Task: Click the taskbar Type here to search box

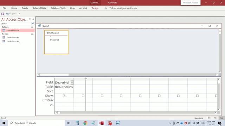Action: pos(37,123)
